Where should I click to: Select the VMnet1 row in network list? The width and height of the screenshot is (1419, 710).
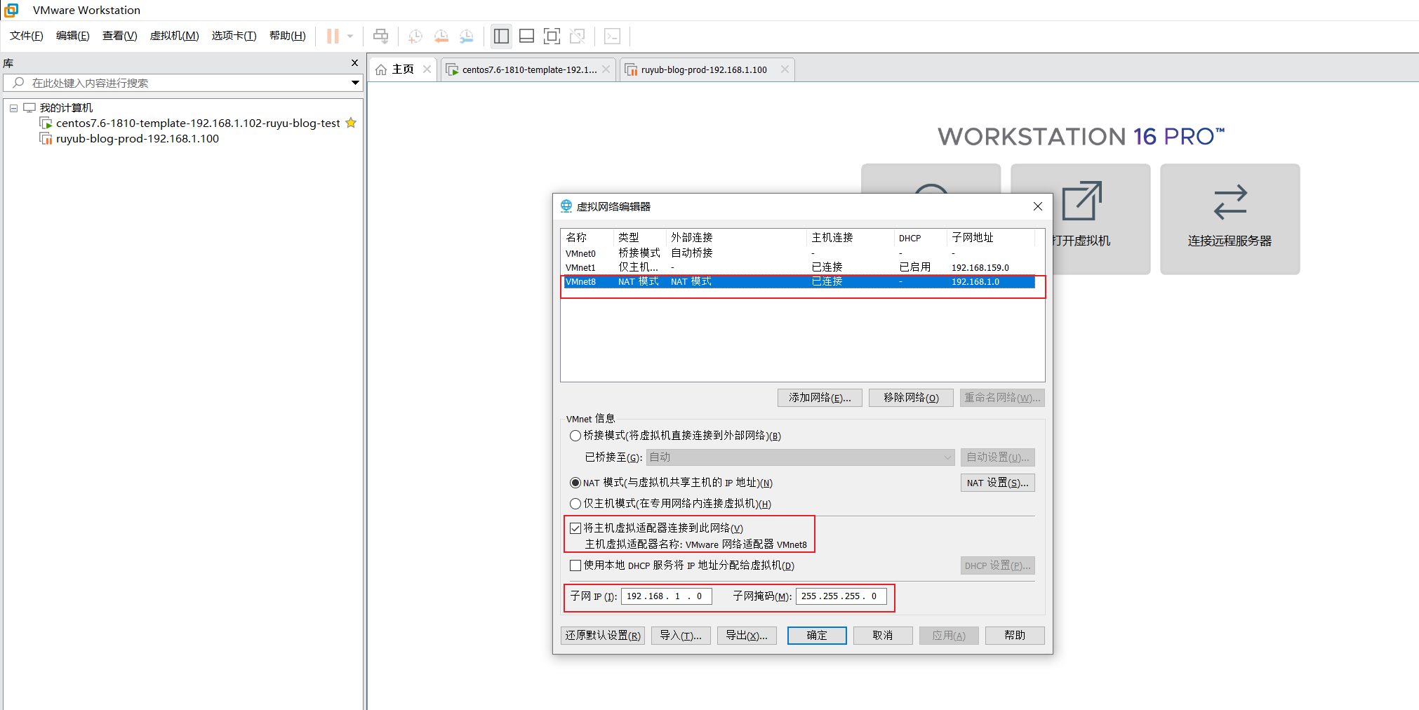point(799,267)
